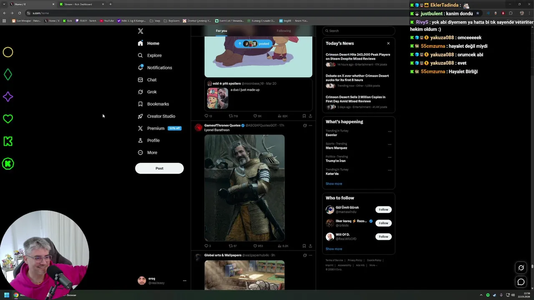Open the KeyGivers bookmarks folder
Viewport: 534px width, 300px height.
(x=171, y=20)
